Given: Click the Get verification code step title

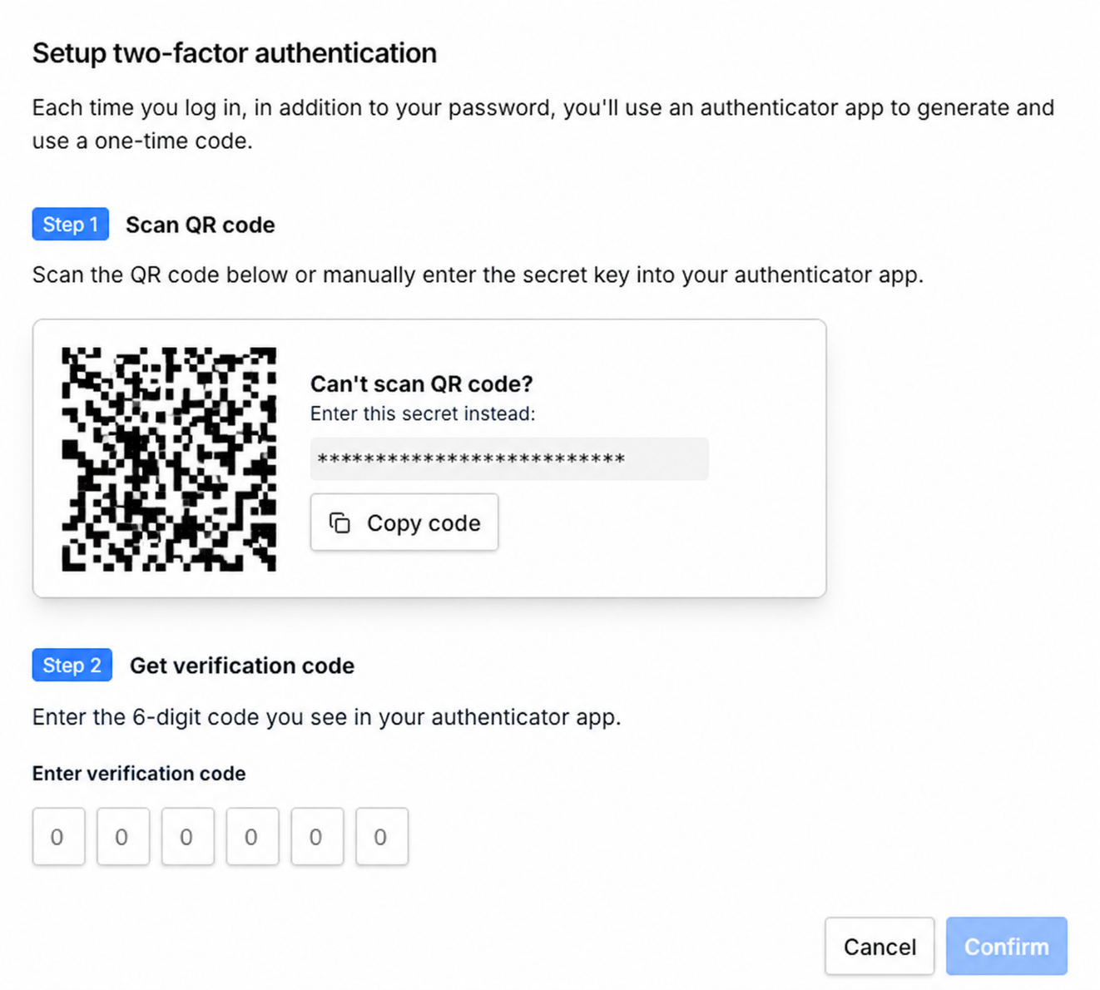Looking at the screenshot, I should (x=242, y=666).
